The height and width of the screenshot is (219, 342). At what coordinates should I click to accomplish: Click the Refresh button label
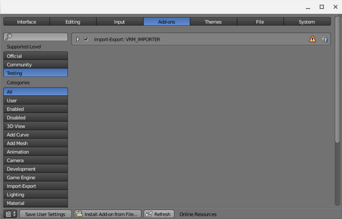[x=162, y=214]
